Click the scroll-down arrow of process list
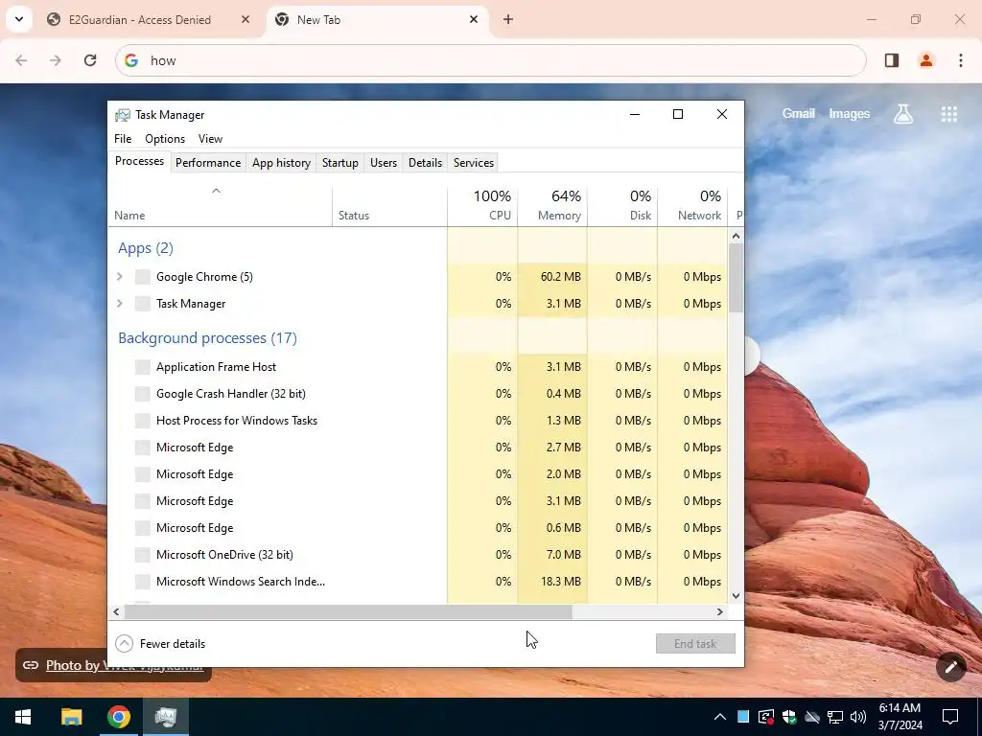This screenshot has height=736, width=982. click(736, 596)
